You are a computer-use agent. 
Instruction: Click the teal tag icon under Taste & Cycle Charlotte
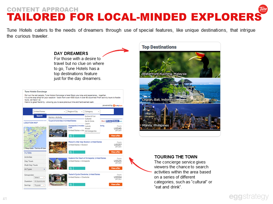[71, 184]
